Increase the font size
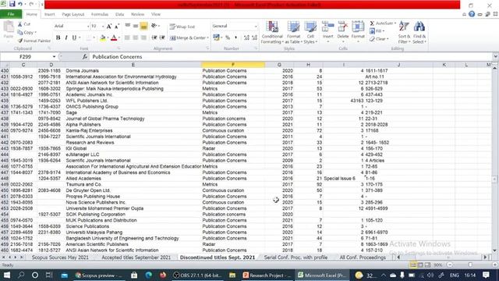Screen dimensions: 499x281 pos(109,26)
